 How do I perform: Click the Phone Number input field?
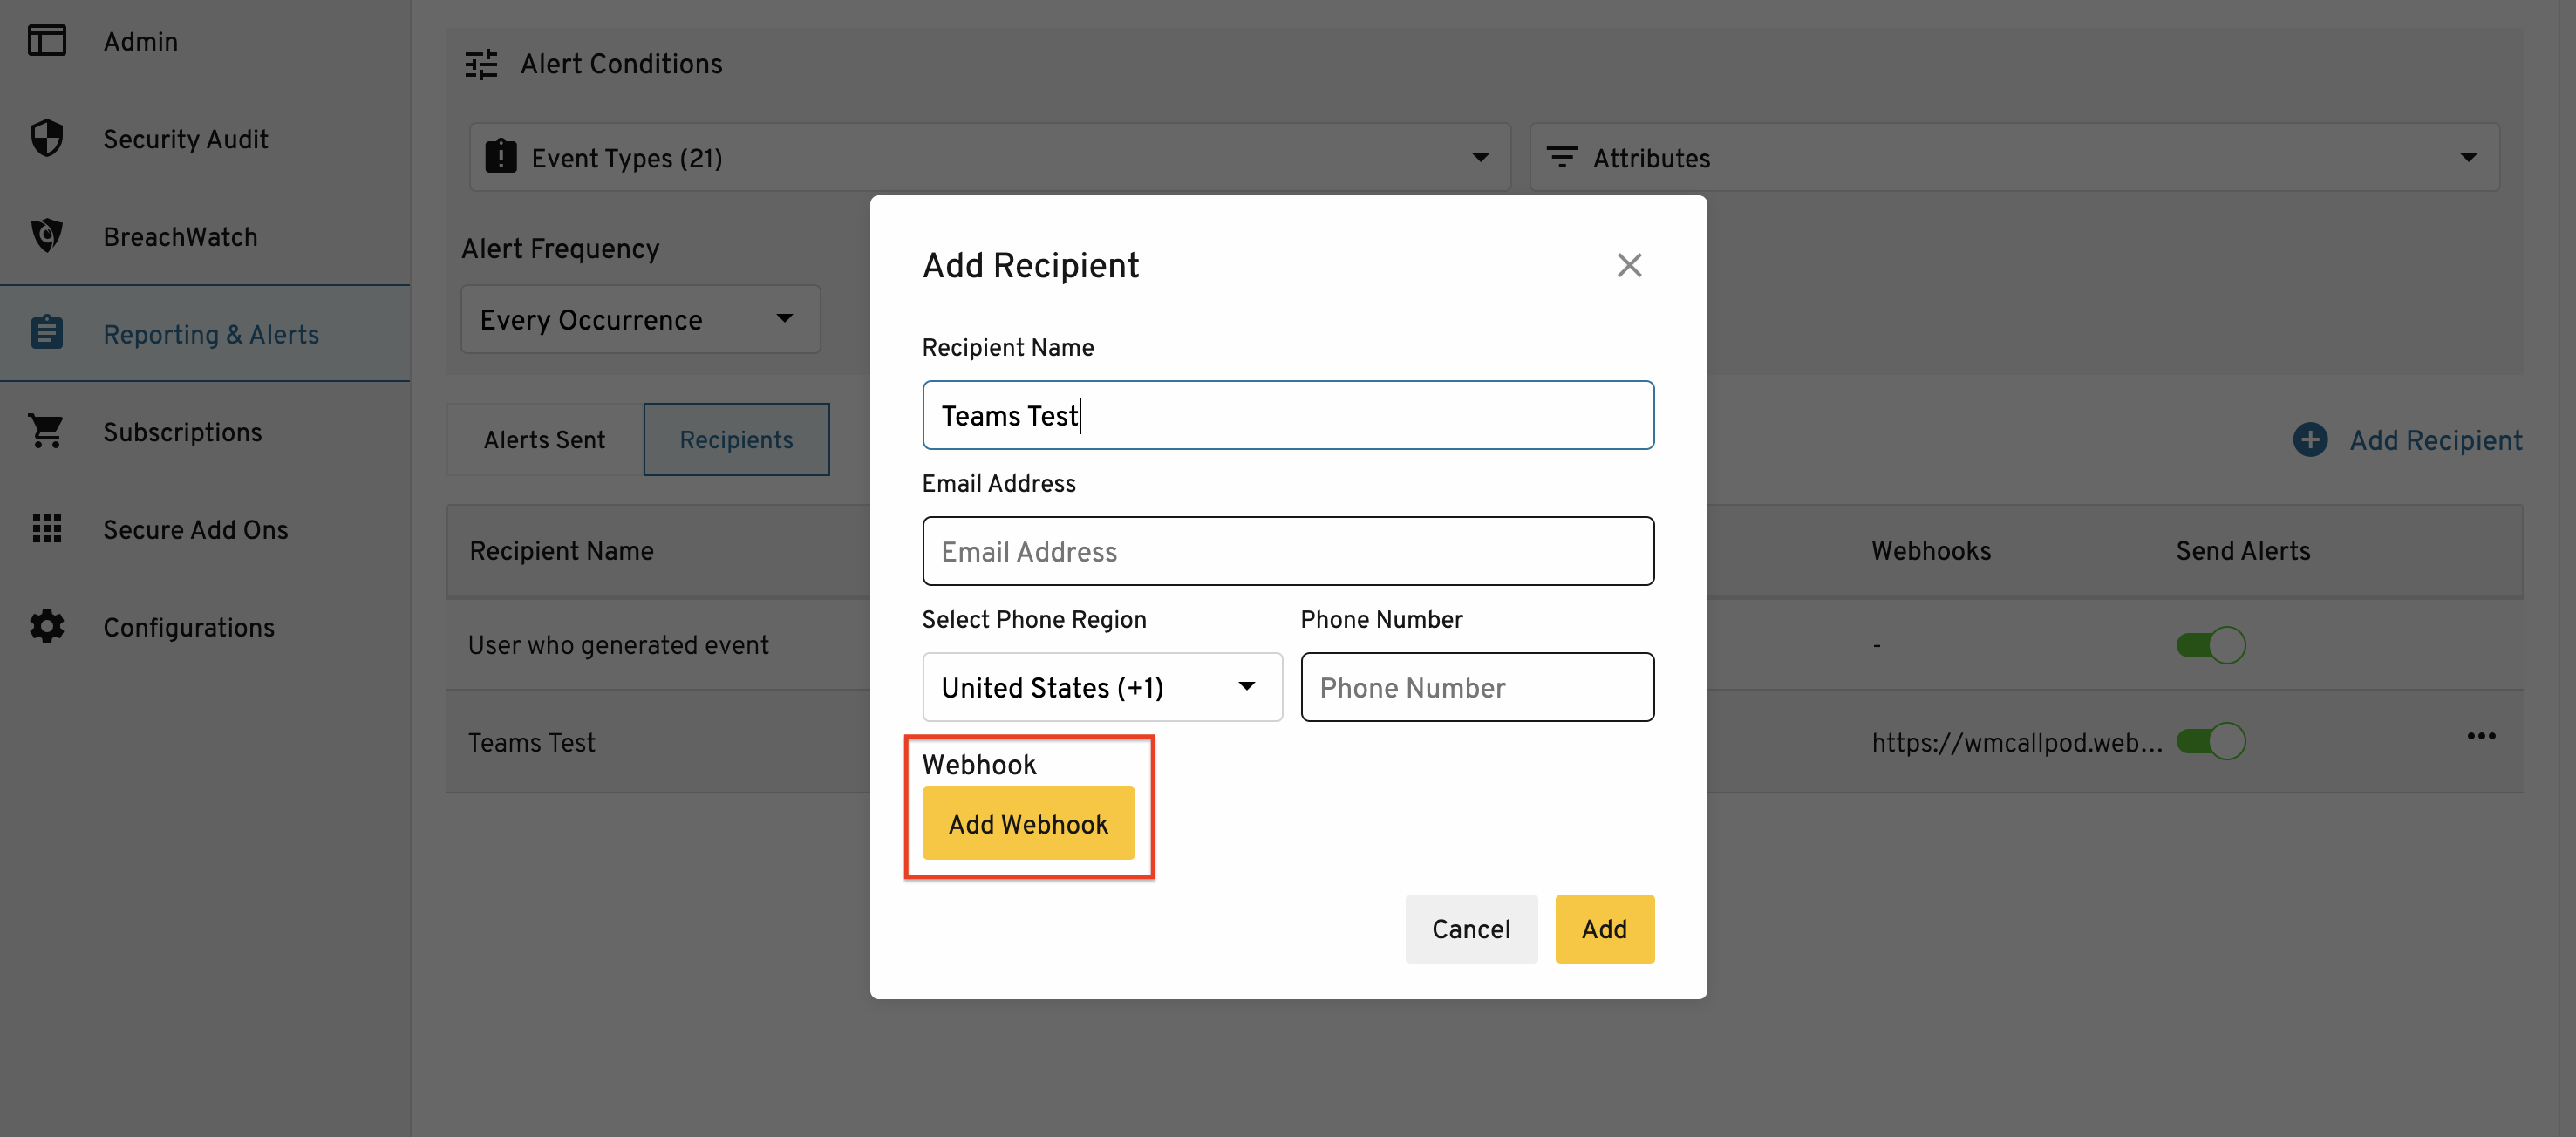[1477, 687]
